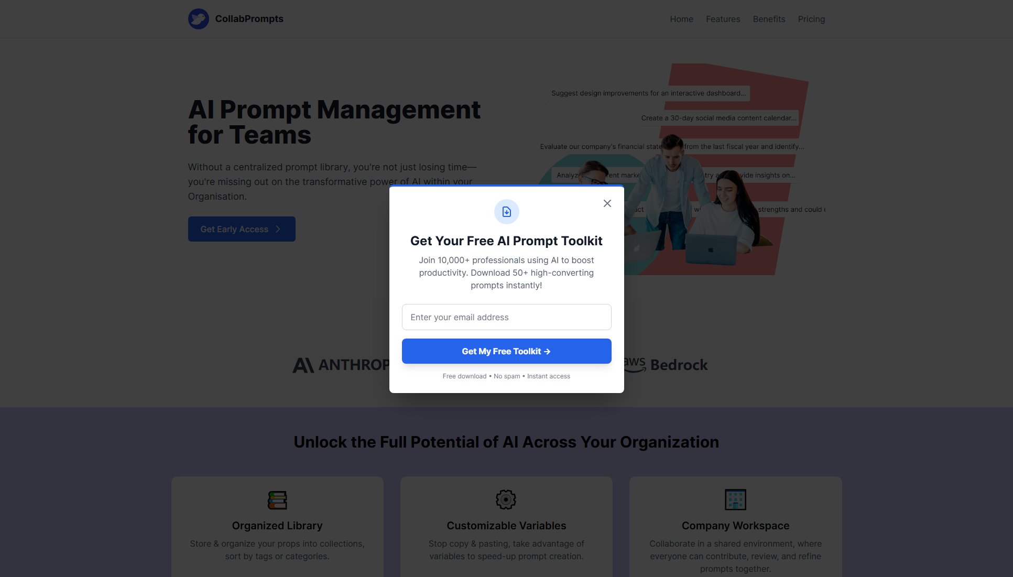
Task: Click the Anthropic logo
Action: click(341, 365)
